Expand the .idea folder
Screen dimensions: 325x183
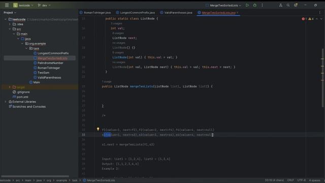[10, 24]
